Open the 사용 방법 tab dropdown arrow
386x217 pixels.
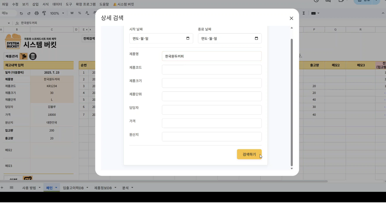pyautogui.click(x=40, y=187)
